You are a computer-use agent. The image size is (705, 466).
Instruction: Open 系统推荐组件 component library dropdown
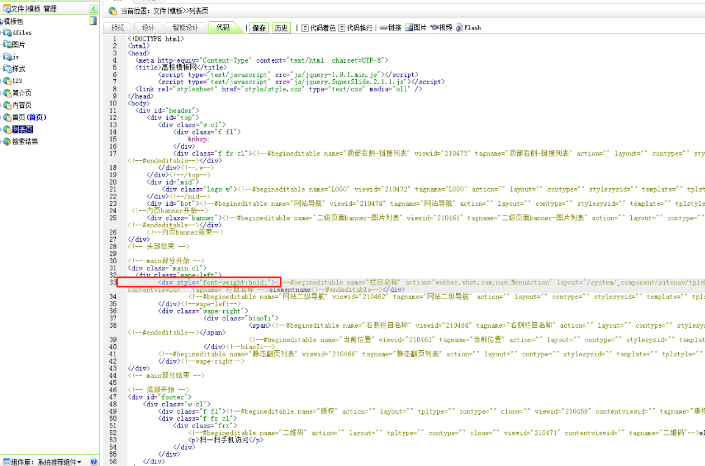[x=59, y=462]
